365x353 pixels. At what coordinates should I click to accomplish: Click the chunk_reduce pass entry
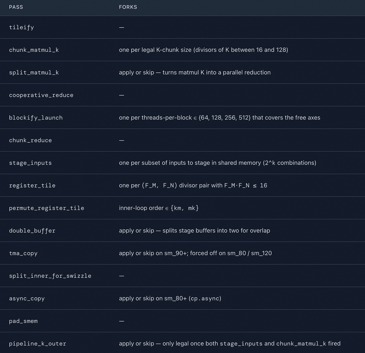[30, 140]
